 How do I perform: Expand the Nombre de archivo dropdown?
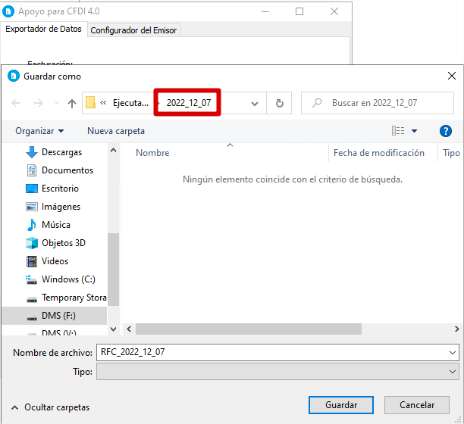452,353
